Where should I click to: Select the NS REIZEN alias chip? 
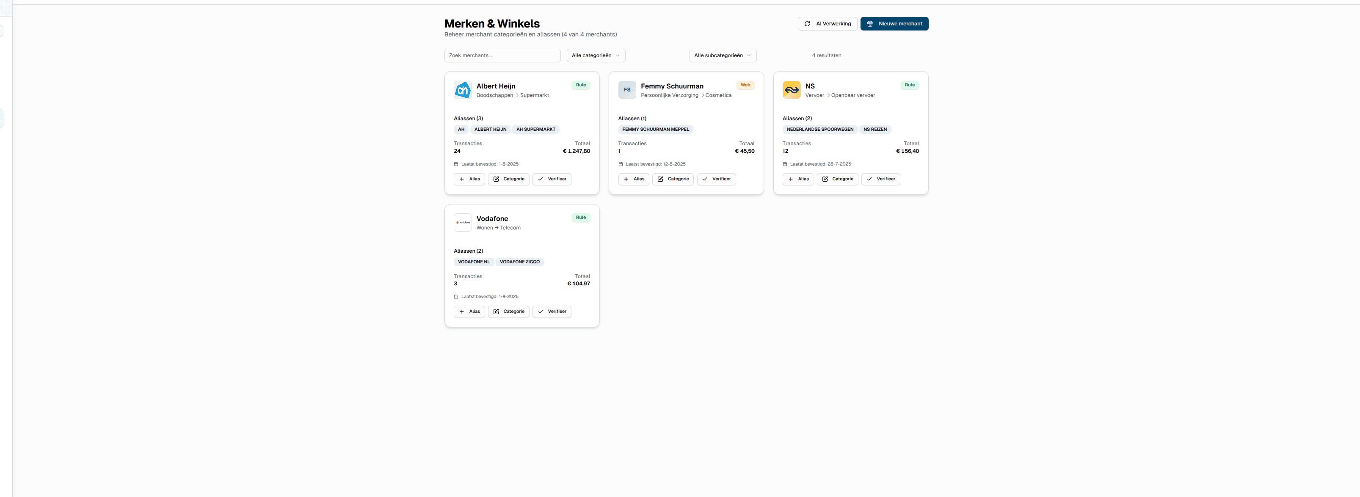pyautogui.click(x=875, y=130)
